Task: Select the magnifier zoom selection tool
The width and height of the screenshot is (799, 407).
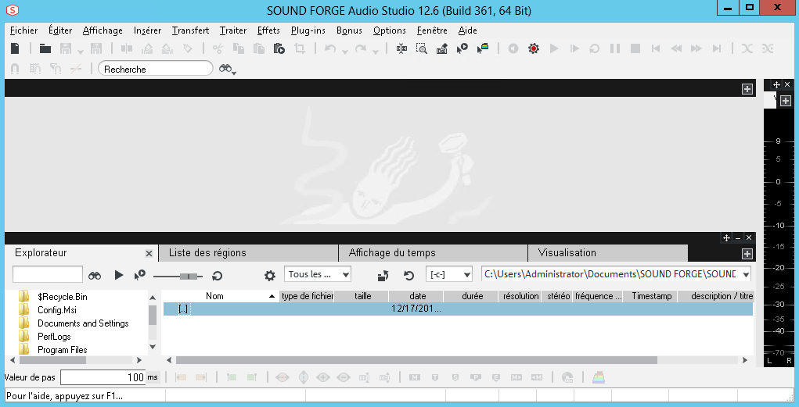Action: (x=421, y=48)
